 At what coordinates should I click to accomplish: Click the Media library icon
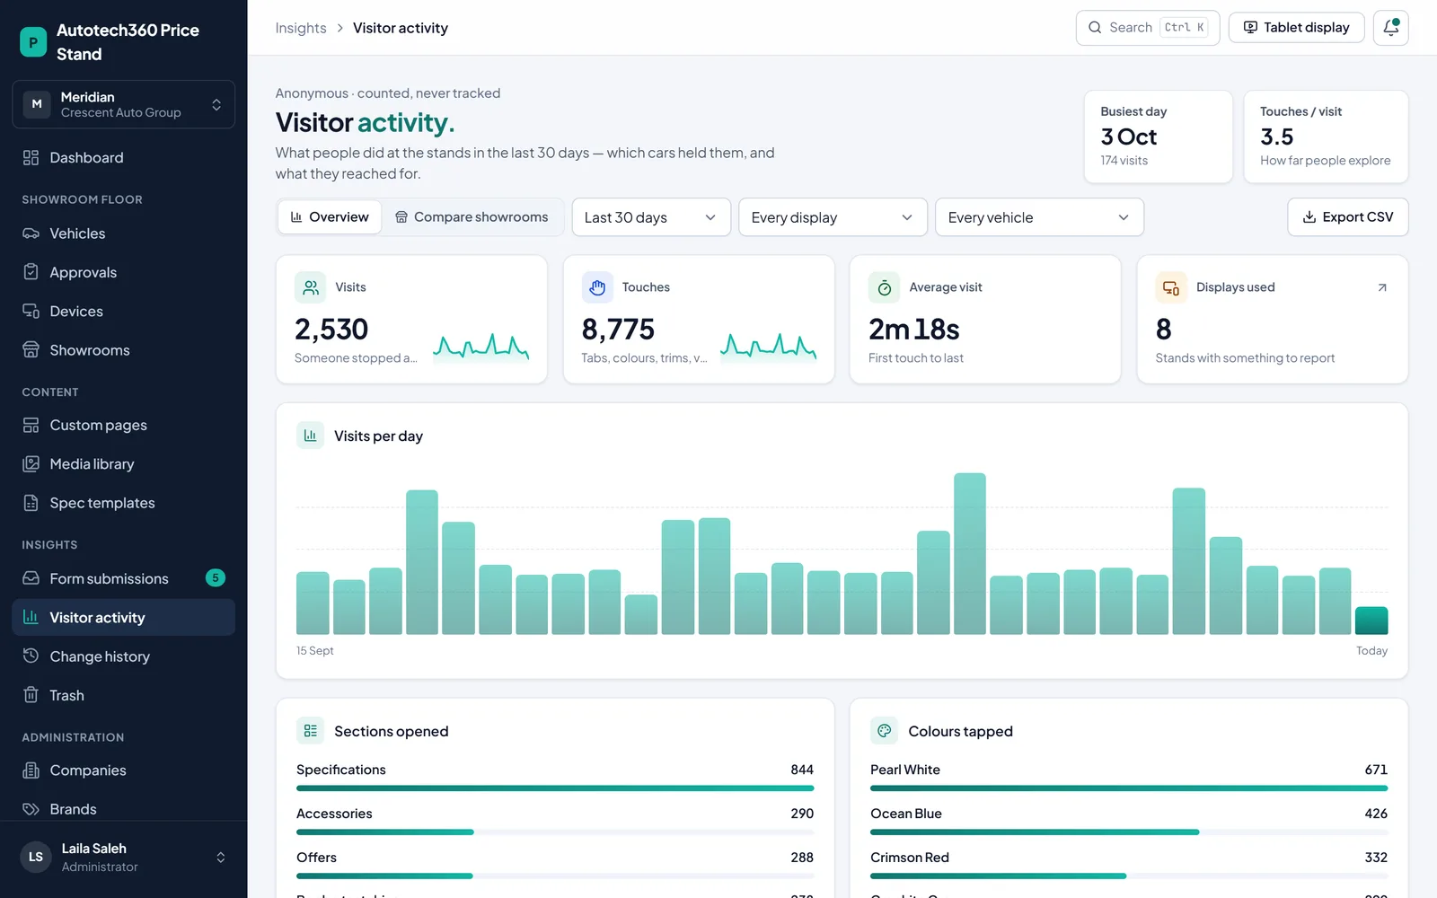(31, 464)
